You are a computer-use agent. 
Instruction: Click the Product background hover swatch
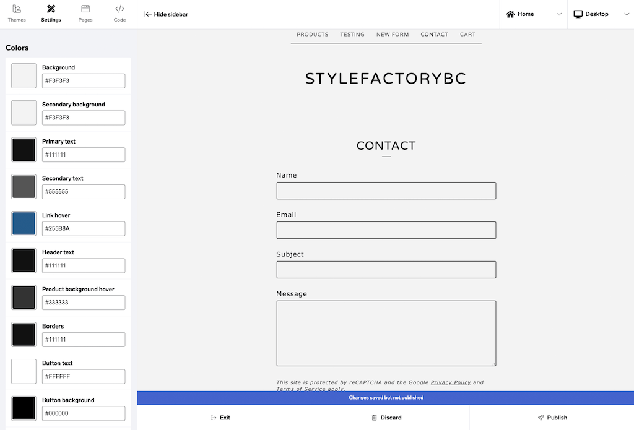(x=24, y=298)
